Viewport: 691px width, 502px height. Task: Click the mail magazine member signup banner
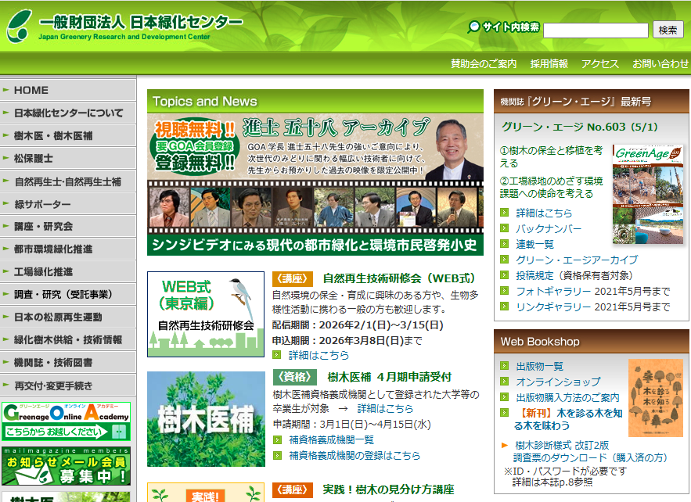[x=66, y=466]
